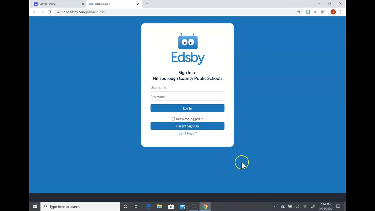Reload the page
The height and width of the screenshot is (211, 375).
49,12
